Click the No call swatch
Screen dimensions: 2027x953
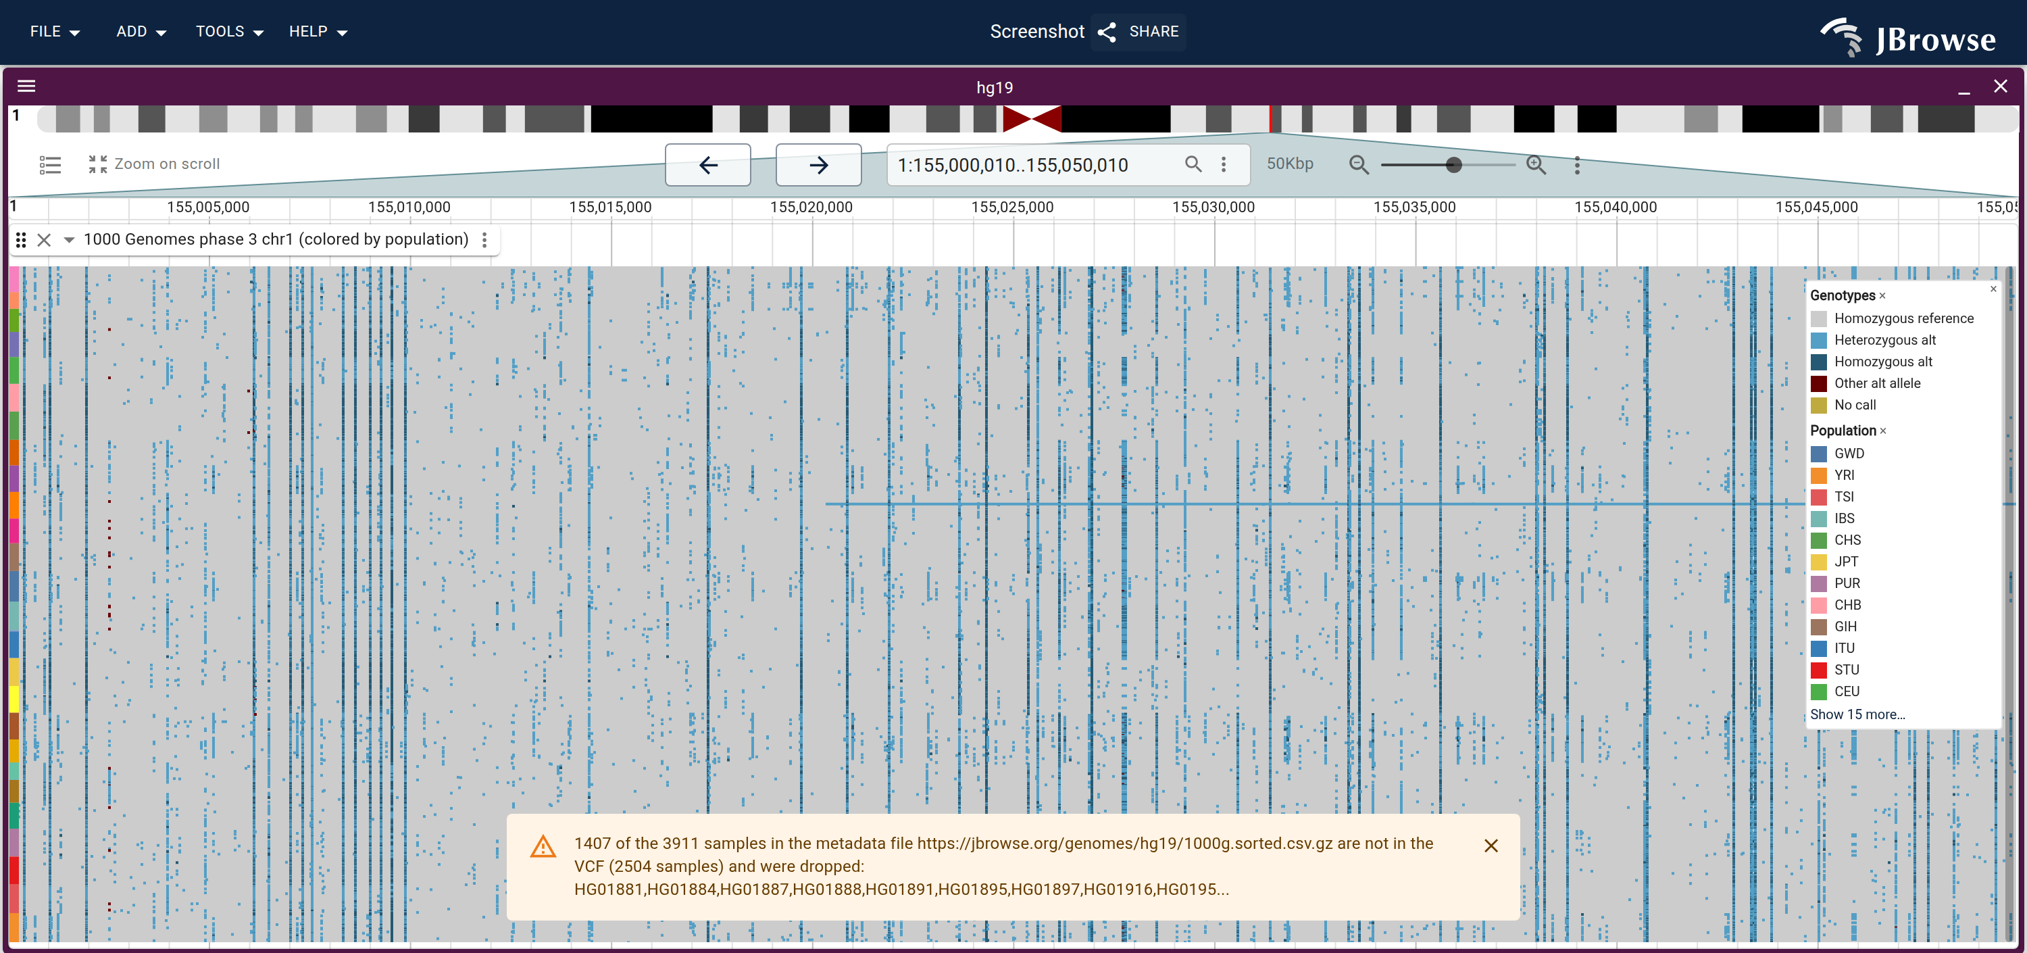[x=1818, y=406]
